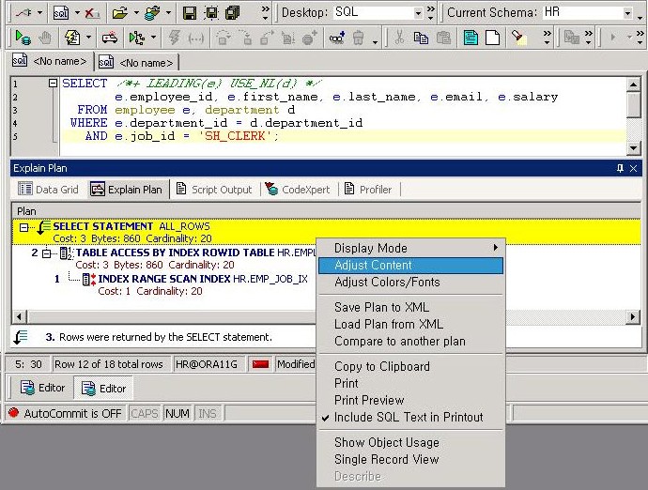Open the Desktop SQL dropdown
The image size is (648, 490).
pos(418,13)
